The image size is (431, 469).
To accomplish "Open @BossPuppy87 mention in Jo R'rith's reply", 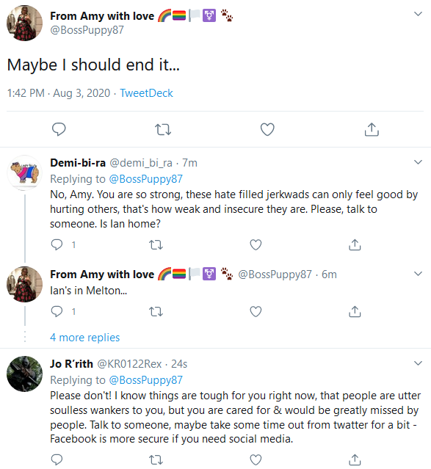I will 146,380.
